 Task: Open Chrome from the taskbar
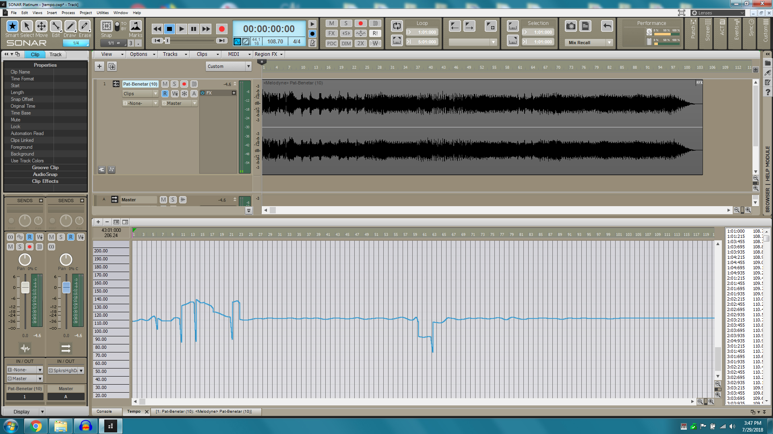point(36,426)
